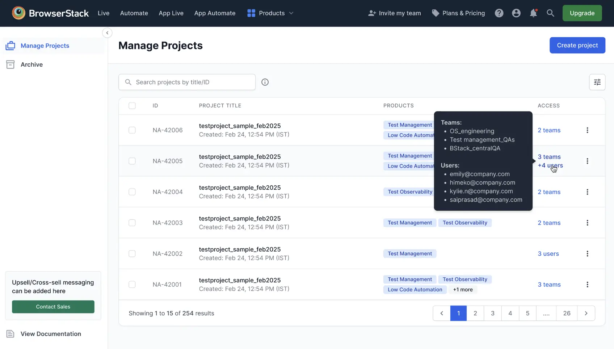
Task: Go to page 4 of results
Action: pos(510,313)
